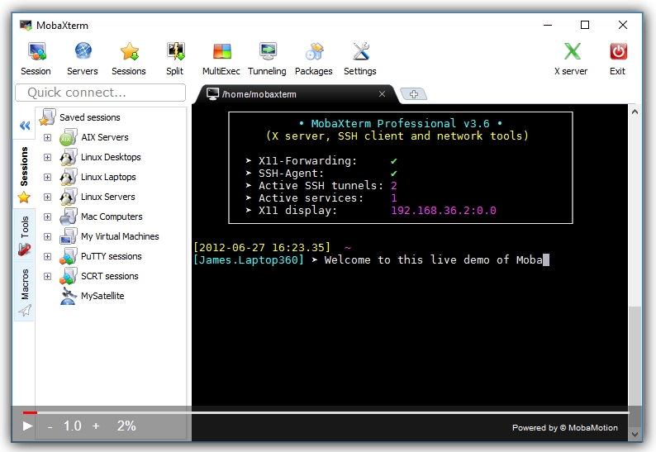
Task: Open Settings from the toolbar
Action: (x=360, y=53)
